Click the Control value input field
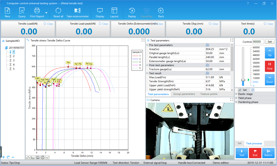The width and height of the screenshot is (277, 166). point(258,42)
